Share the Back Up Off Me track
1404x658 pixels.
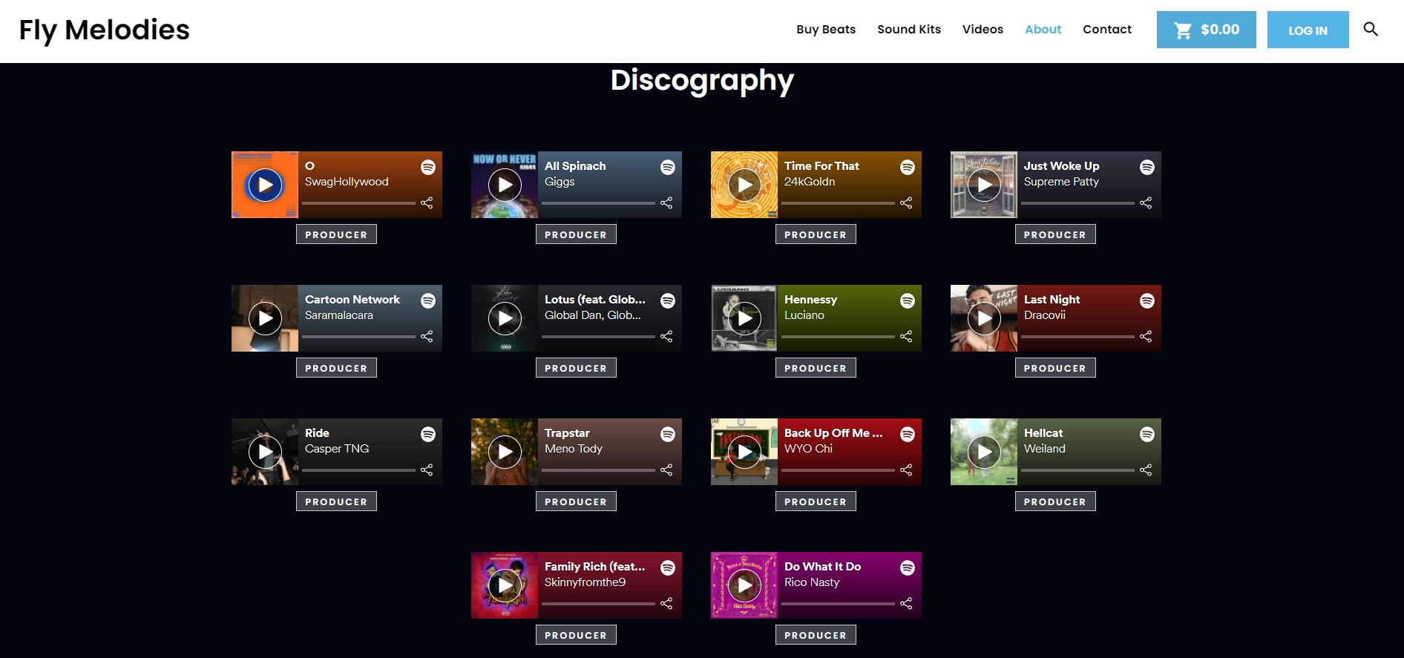pyautogui.click(x=906, y=470)
